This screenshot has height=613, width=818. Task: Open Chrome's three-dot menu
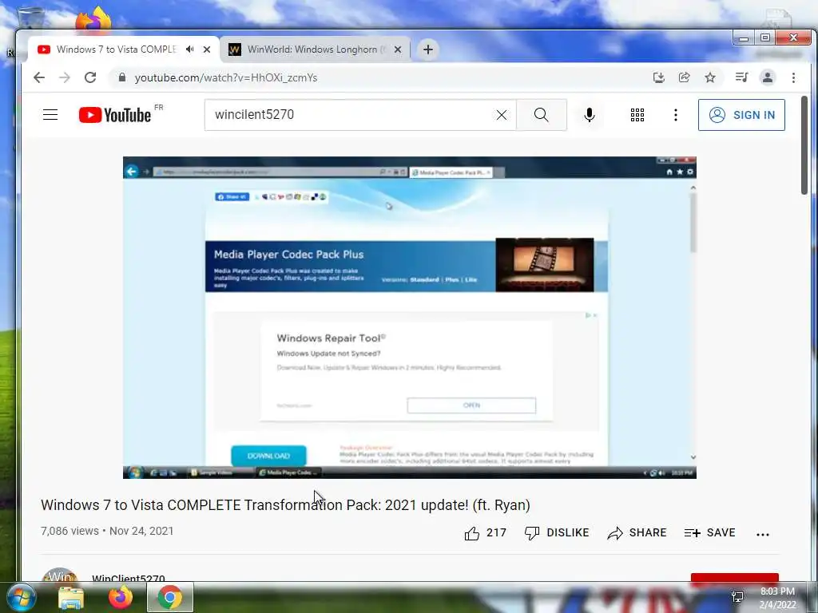(793, 77)
